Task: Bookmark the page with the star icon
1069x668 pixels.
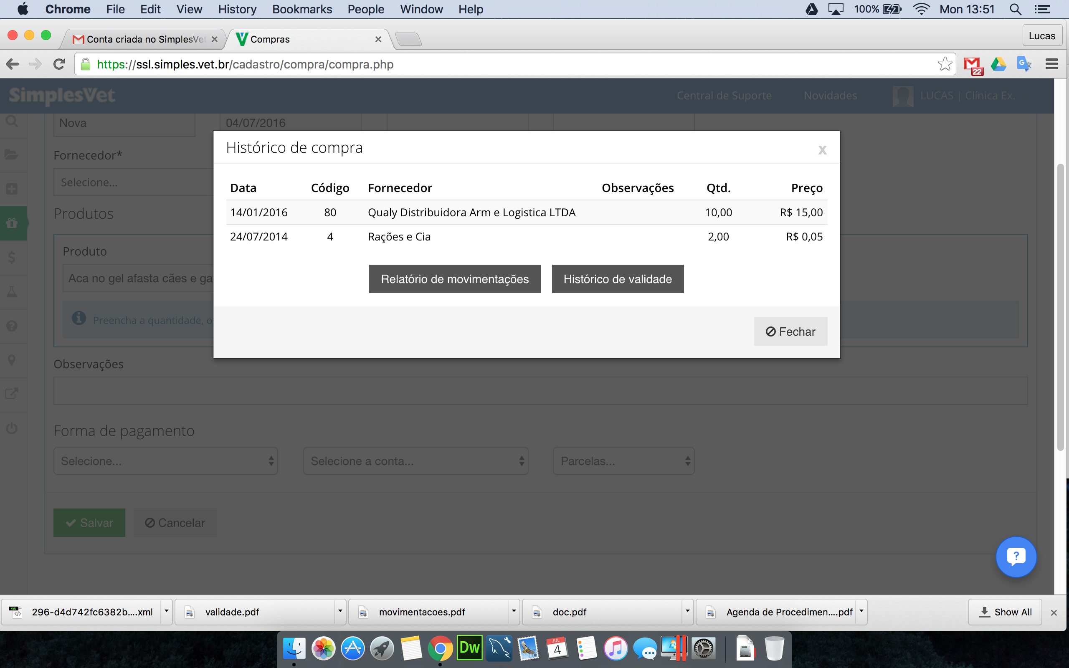Action: [x=945, y=64]
